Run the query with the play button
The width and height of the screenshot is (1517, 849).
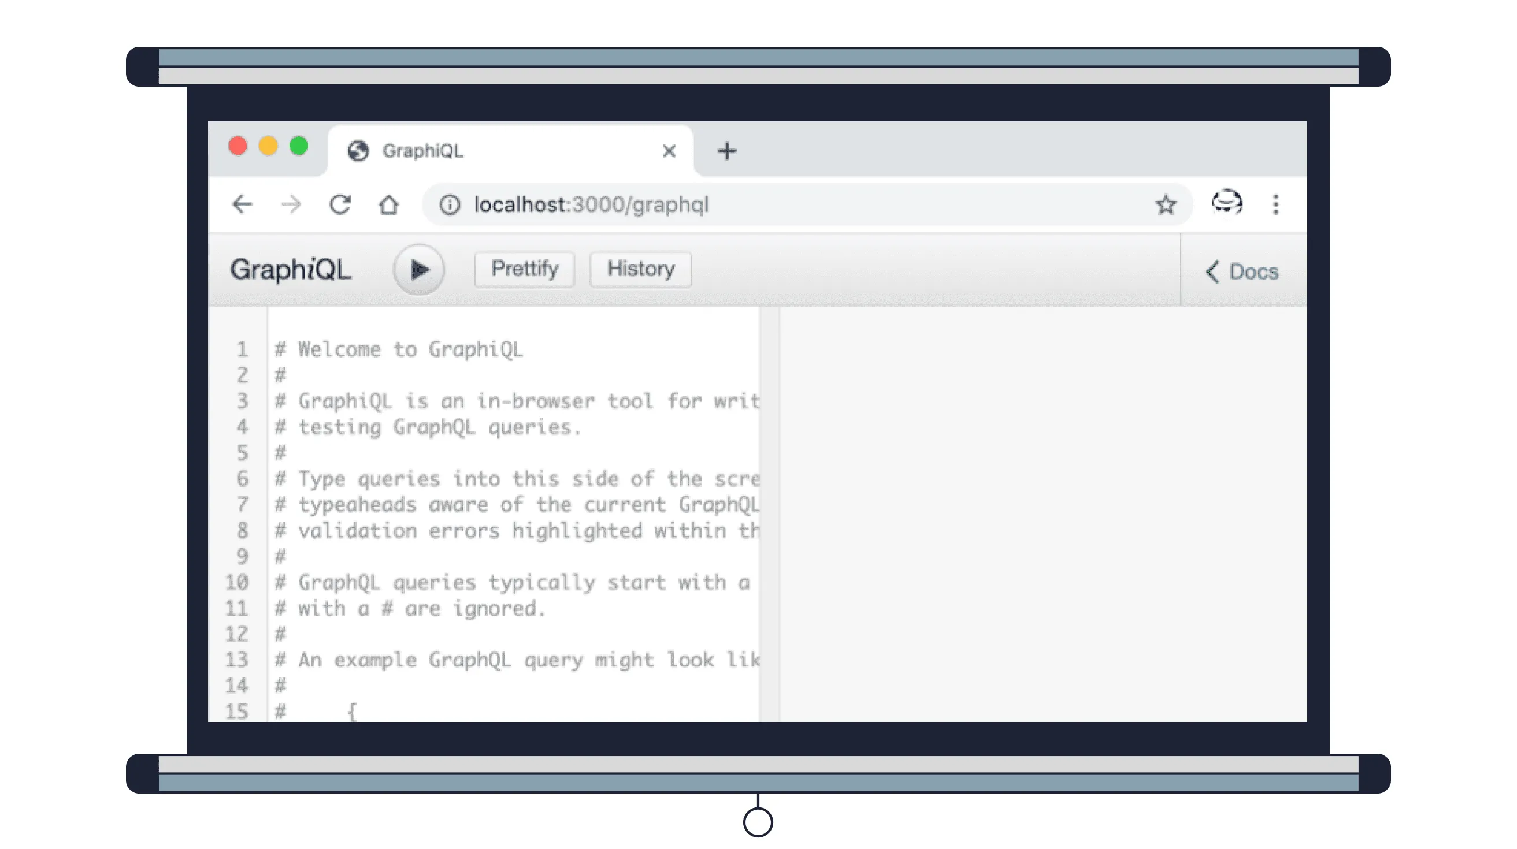click(x=419, y=270)
